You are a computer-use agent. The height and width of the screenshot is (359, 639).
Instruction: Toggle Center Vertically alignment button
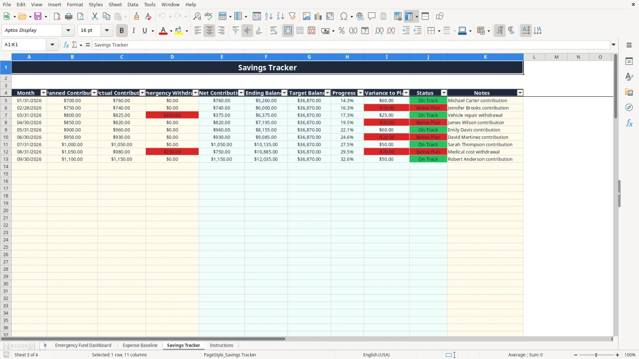pyautogui.click(x=247, y=31)
